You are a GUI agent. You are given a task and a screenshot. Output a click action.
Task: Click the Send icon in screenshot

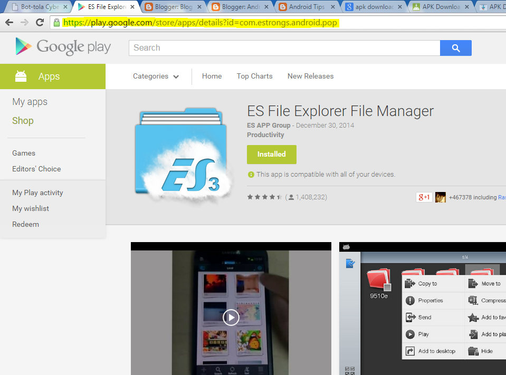pyautogui.click(x=410, y=318)
